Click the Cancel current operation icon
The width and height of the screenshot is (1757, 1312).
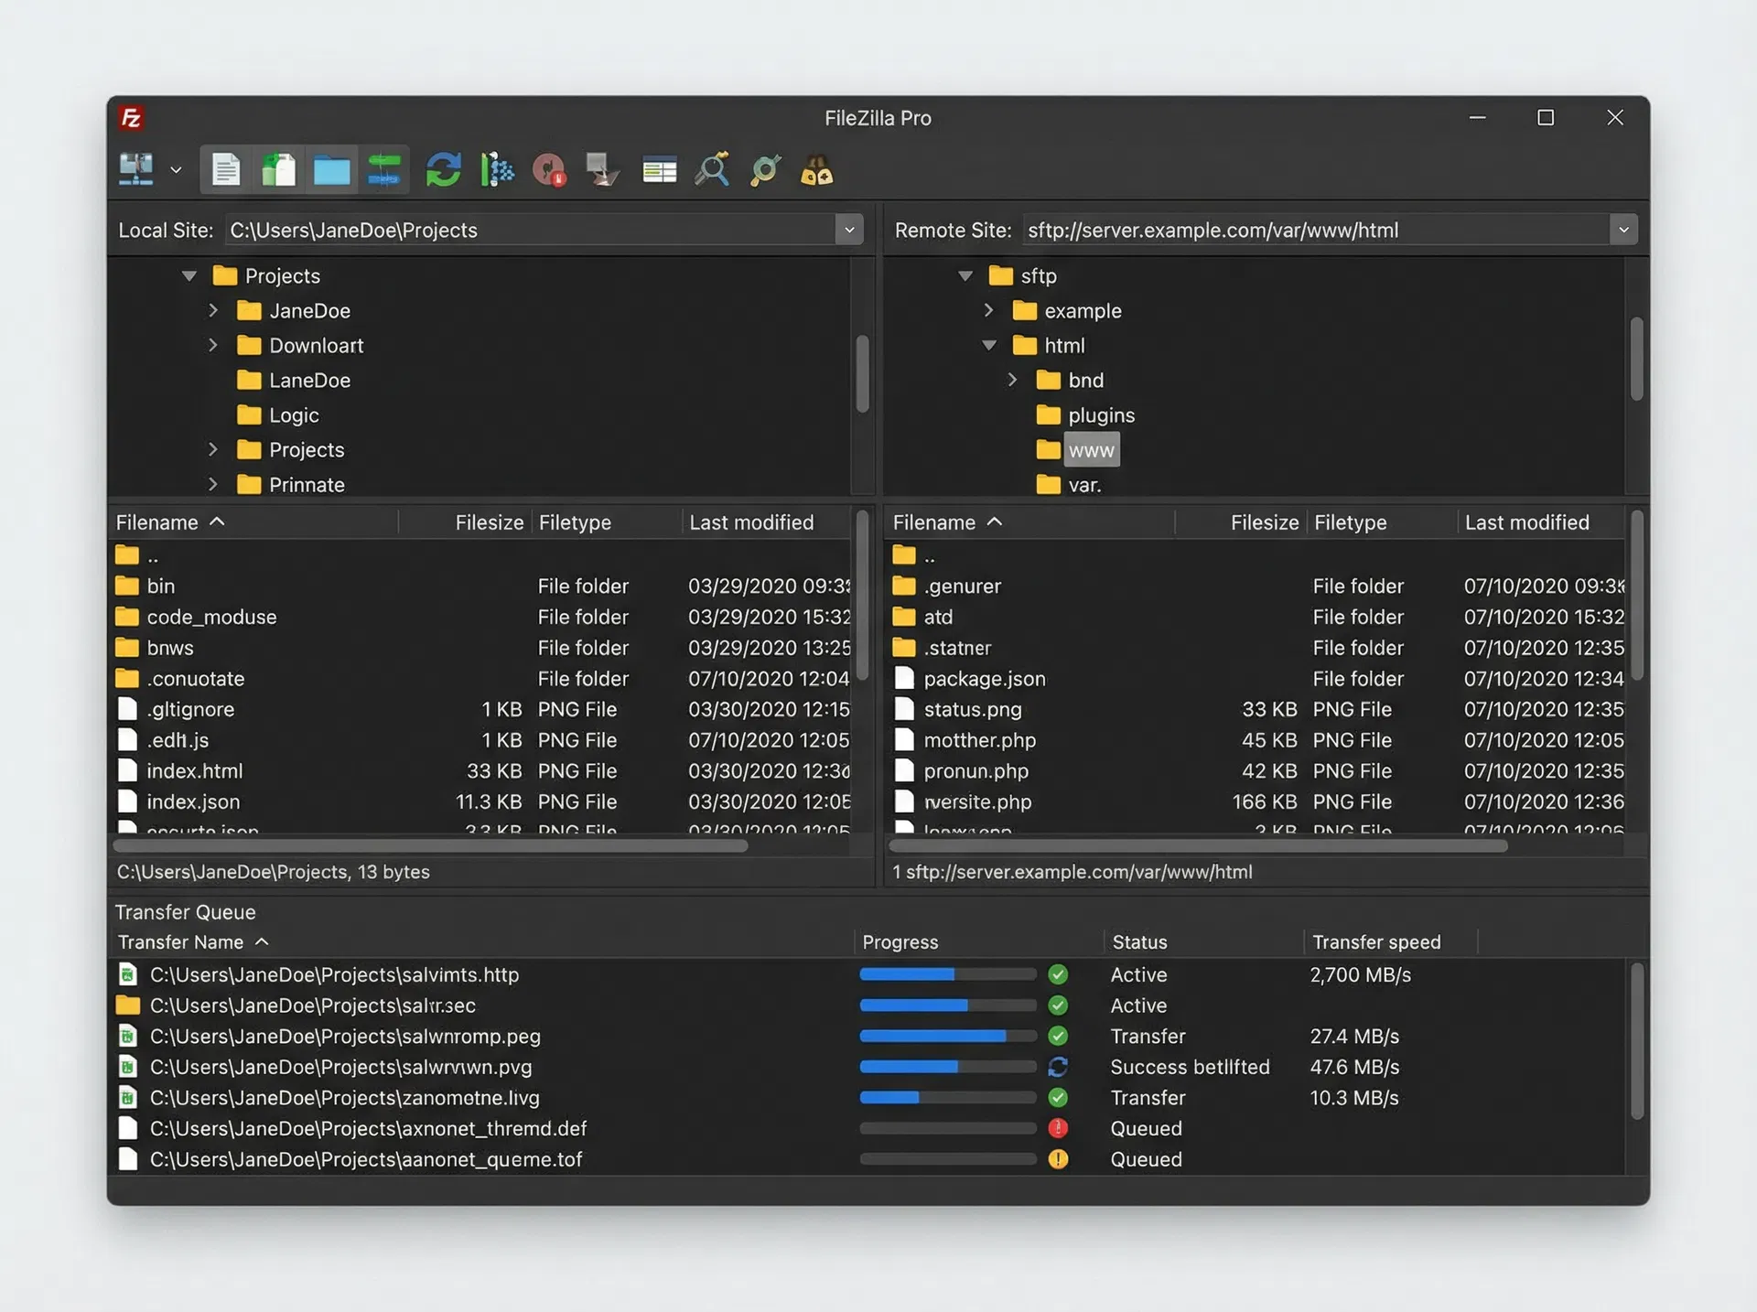pyautogui.click(x=549, y=170)
